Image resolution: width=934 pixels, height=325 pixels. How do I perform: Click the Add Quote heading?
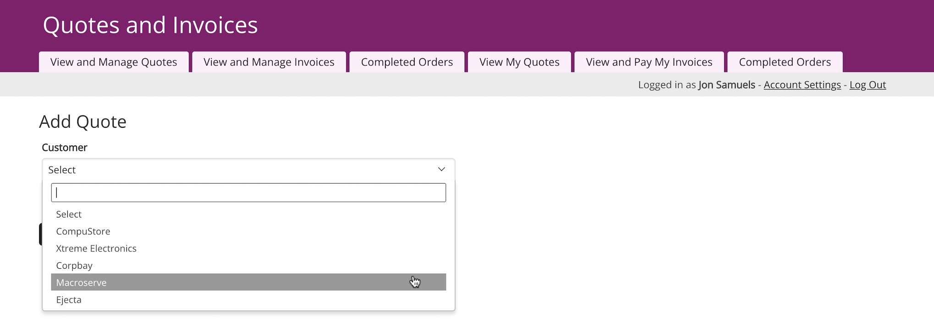[82, 122]
